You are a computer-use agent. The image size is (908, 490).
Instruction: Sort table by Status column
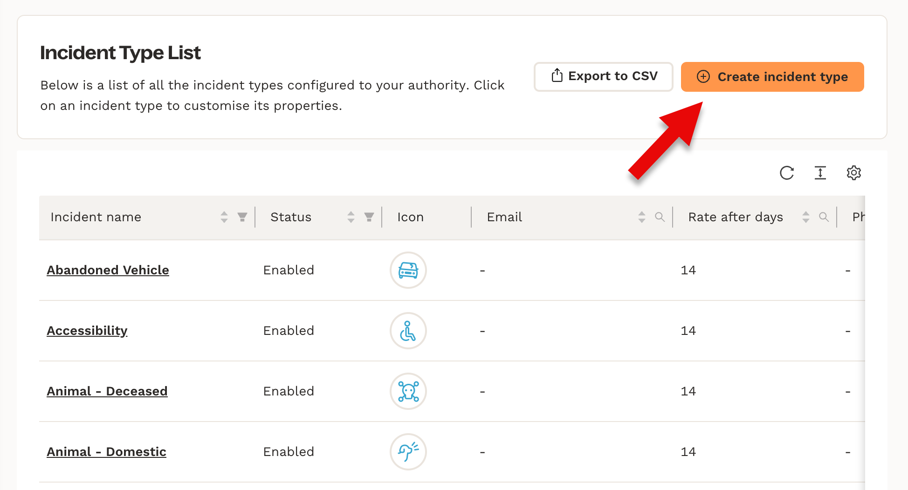tap(351, 217)
